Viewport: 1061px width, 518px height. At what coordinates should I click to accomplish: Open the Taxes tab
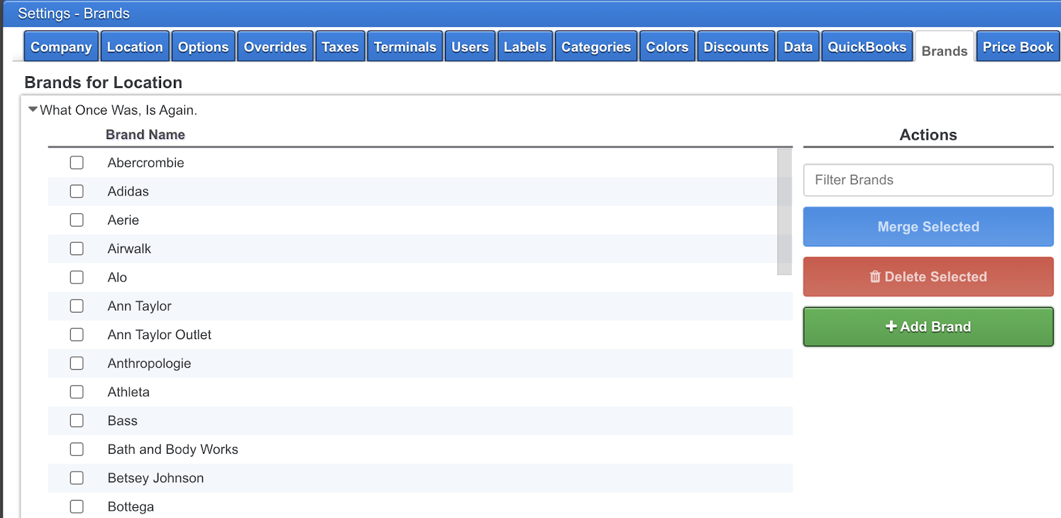[340, 46]
